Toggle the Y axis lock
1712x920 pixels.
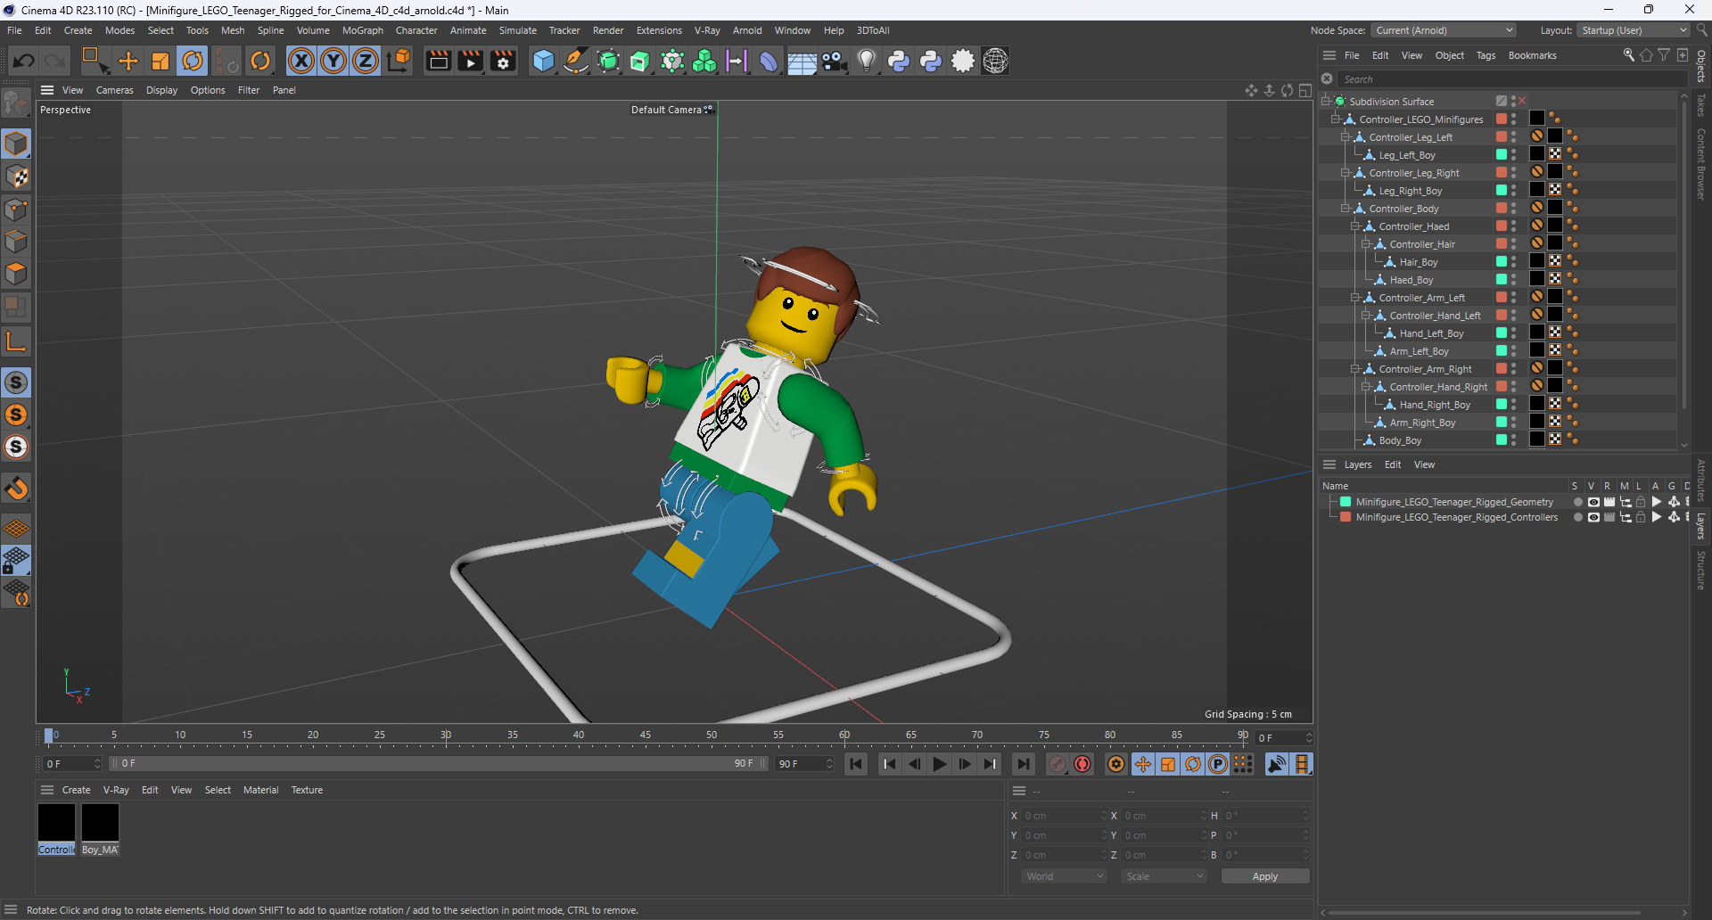333,61
